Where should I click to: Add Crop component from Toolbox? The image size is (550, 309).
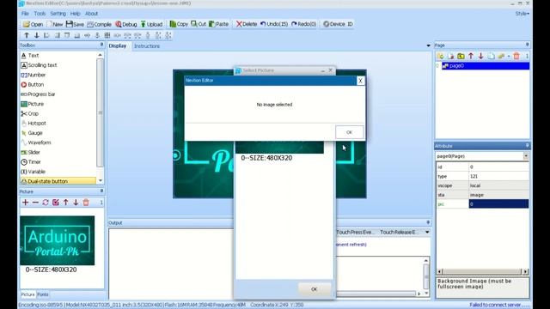(x=30, y=113)
